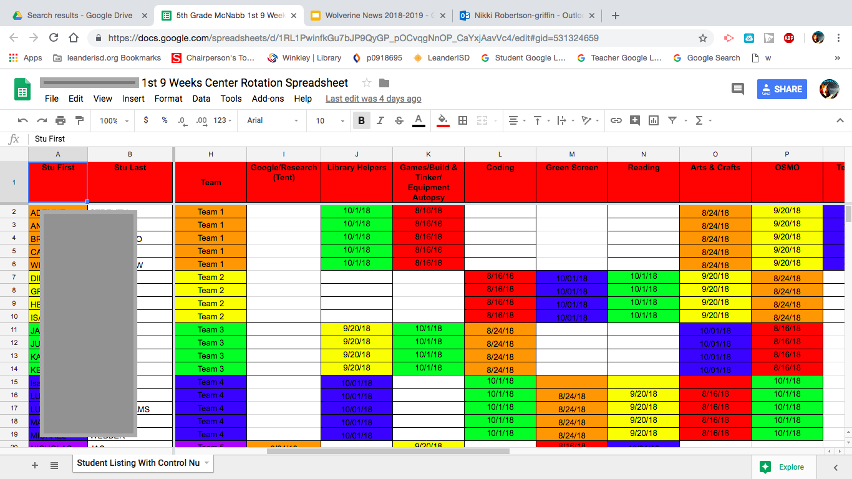Image resolution: width=852 pixels, height=479 pixels.
Task: Open 'Student Listing With Control Nu' sheet tab
Action: tap(143, 463)
